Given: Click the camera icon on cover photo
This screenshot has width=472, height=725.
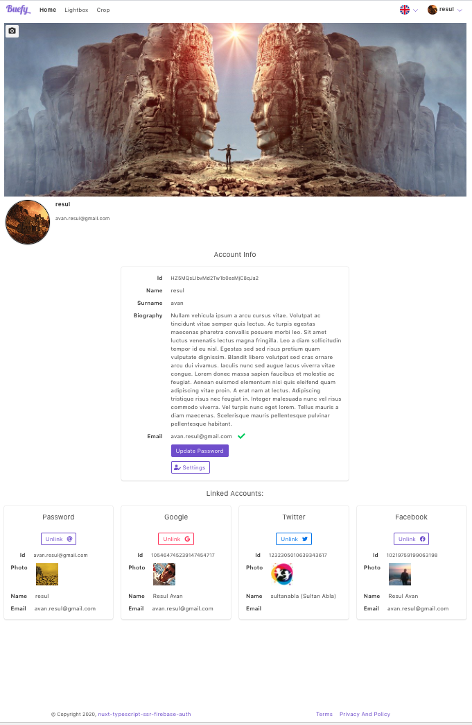Looking at the screenshot, I should tap(12, 31).
